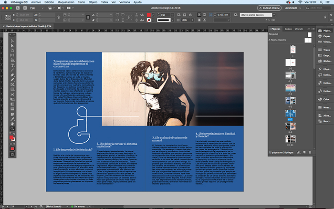Toggle formatting affects text (T) button
The width and height of the screenshot is (334, 209).
click(x=14, y=144)
